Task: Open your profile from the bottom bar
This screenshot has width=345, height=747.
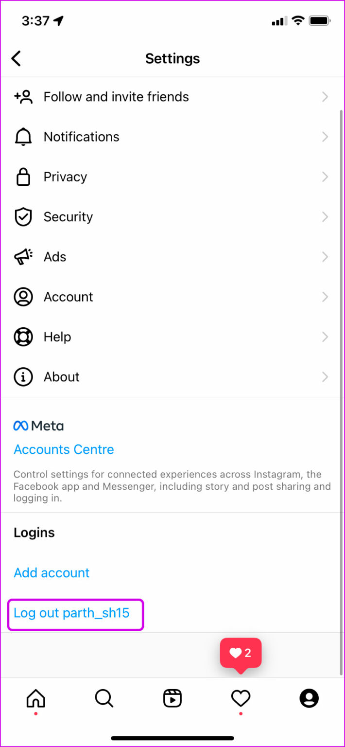Action: [x=309, y=698]
